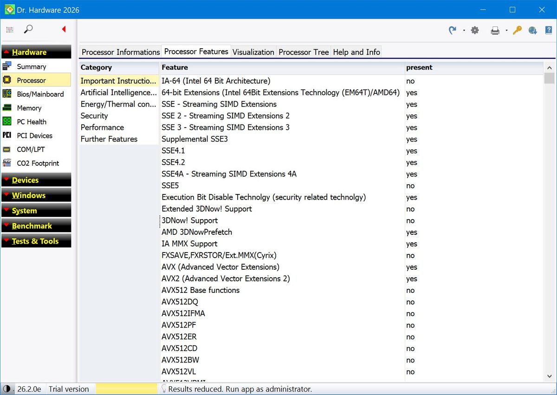The width and height of the screenshot is (557, 395).
Task: Select the Energy/Thermal category
Action: 118,104
